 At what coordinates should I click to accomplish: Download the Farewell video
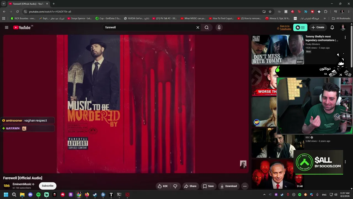229,186
